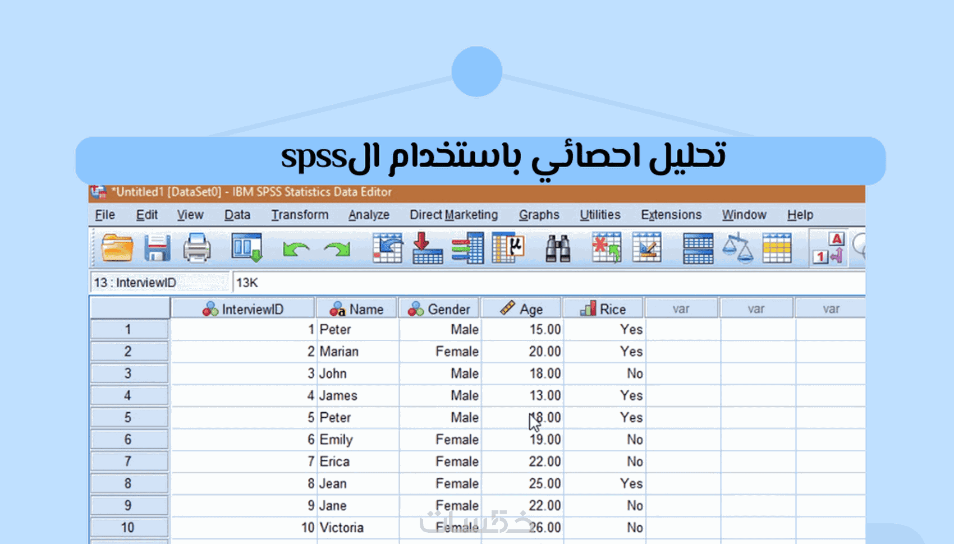
Task: Recall recently used dialogs from the toolbar
Action: 247,248
